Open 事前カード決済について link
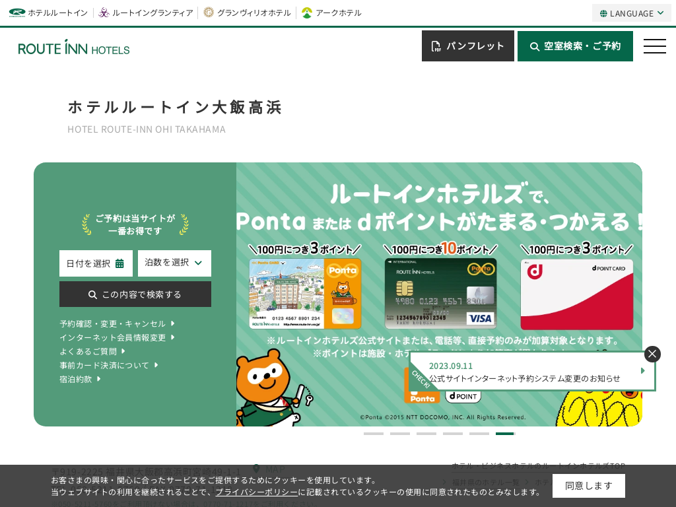This screenshot has width=676, height=507. 109,365
